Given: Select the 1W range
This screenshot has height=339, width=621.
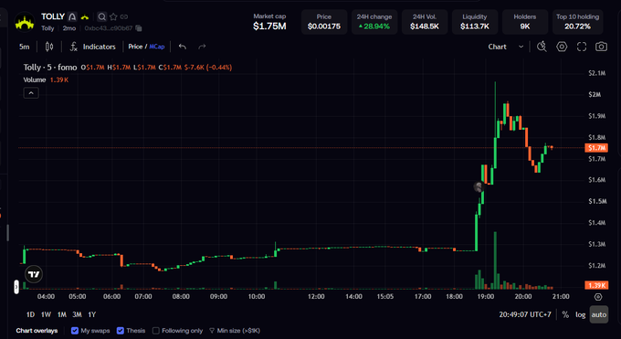Looking at the screenshot, I should [46, 314].
